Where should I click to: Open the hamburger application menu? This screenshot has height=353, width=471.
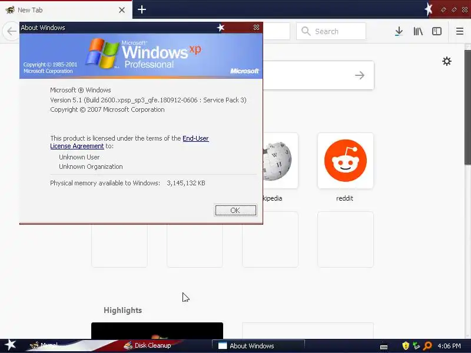pos(460,31)
